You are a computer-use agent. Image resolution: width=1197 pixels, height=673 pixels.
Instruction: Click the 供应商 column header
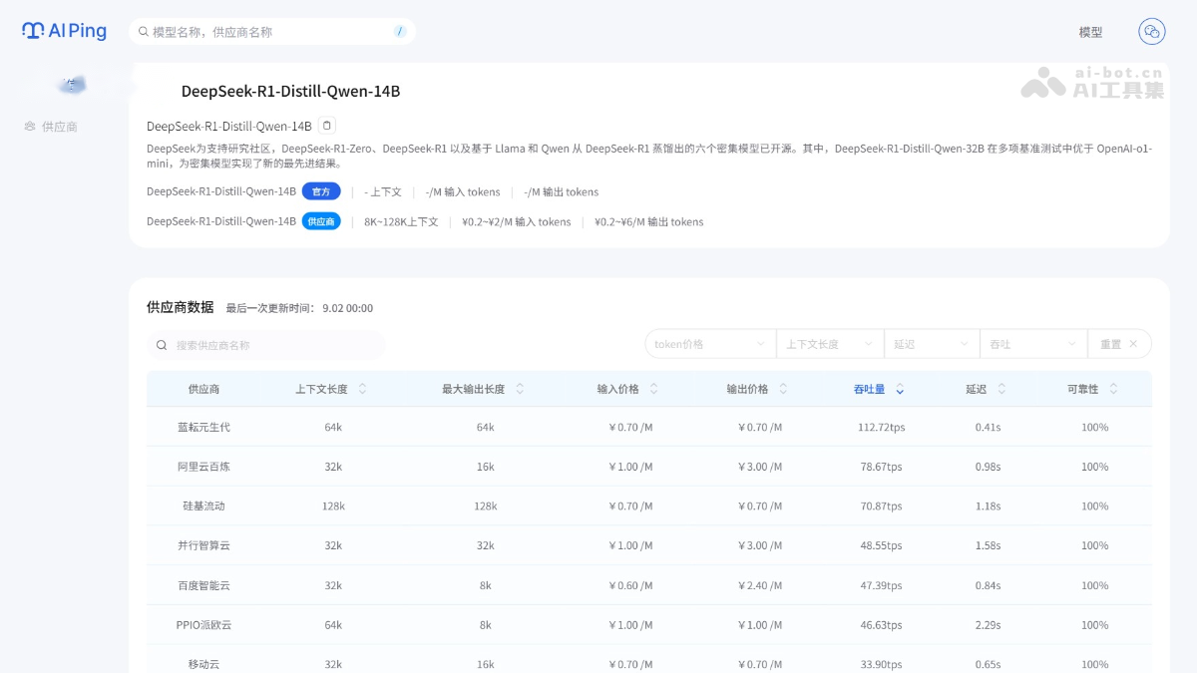tap(203, 389)
